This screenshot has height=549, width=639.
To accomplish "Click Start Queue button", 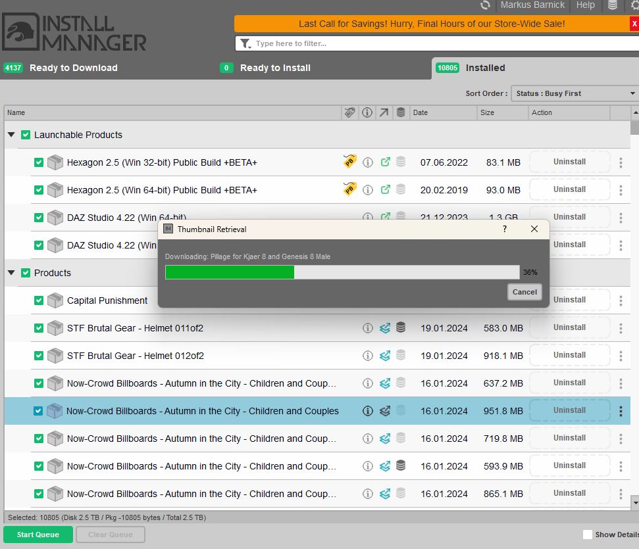I will (38, 535).
